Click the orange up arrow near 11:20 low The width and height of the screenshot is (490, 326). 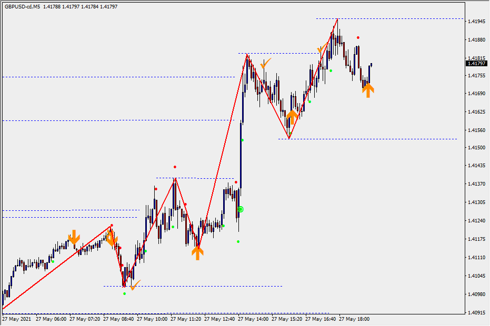click(197, 252)
